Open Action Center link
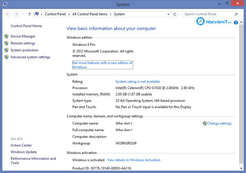 pyautogui.click(x=21, y=145)
